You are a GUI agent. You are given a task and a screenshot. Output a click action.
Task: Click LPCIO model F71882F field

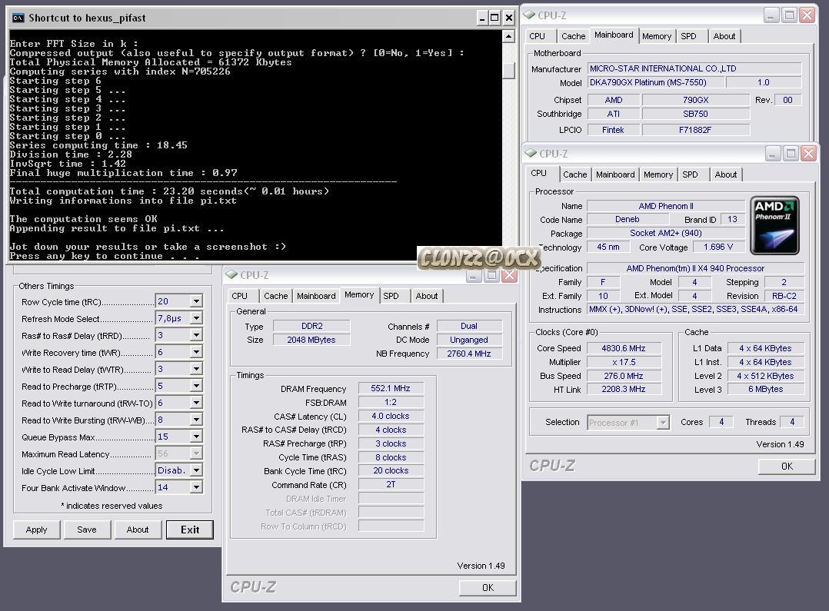[695, 130]
